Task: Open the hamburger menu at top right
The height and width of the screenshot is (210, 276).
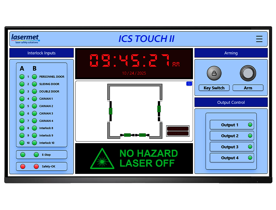Action: pos(259,39)
